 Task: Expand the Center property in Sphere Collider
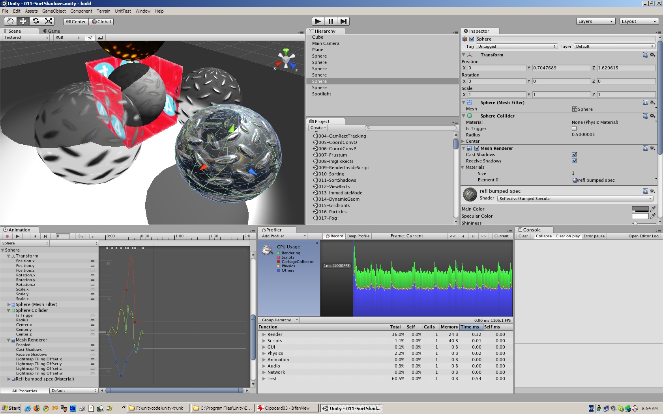[x=463, y=141]
